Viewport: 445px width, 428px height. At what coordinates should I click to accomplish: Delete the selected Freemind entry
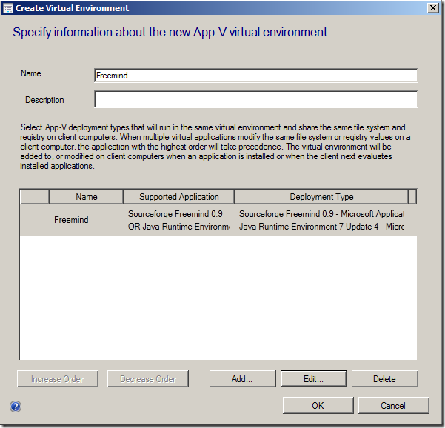[384, 378]
